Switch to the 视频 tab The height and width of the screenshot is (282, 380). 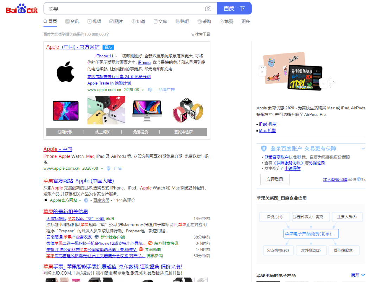(x=94, y=21)
